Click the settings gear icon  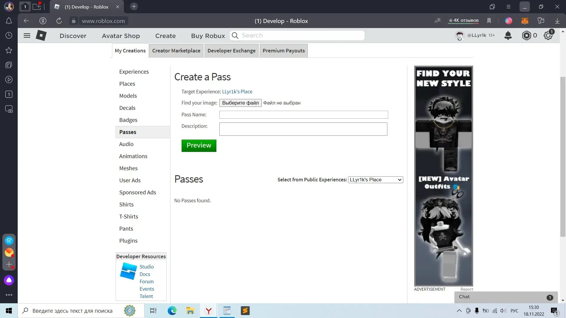tap(549, 35)
